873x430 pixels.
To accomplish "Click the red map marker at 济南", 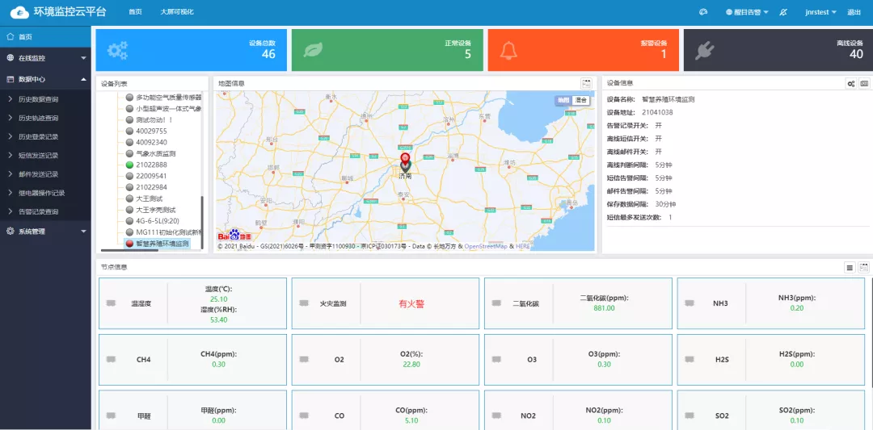I will tap(406, 160).
